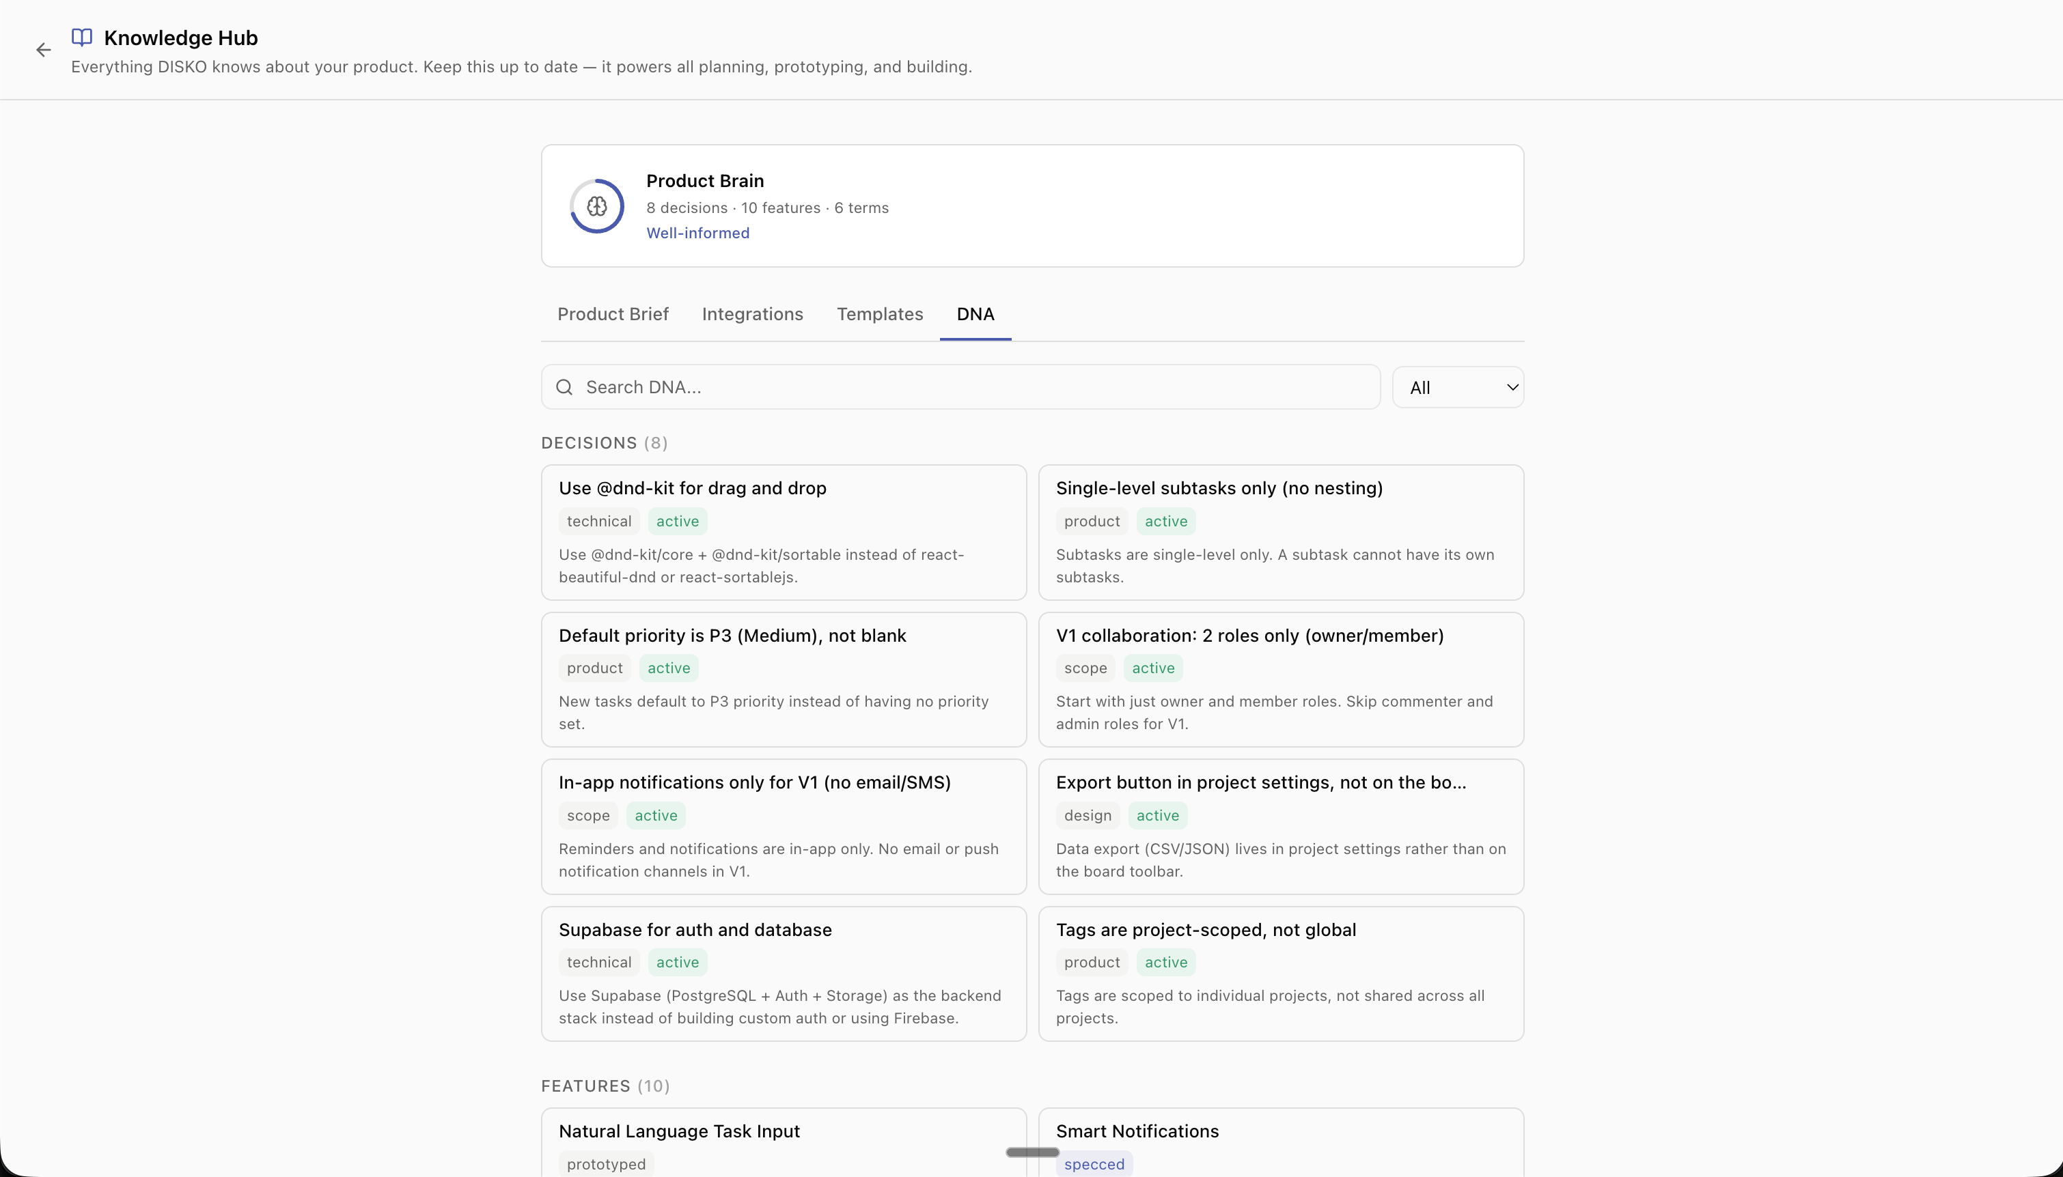Image resolution: width=2063 pixels, height=1177 pixels.
Task: Select the Templates tab
Action: 880,315
